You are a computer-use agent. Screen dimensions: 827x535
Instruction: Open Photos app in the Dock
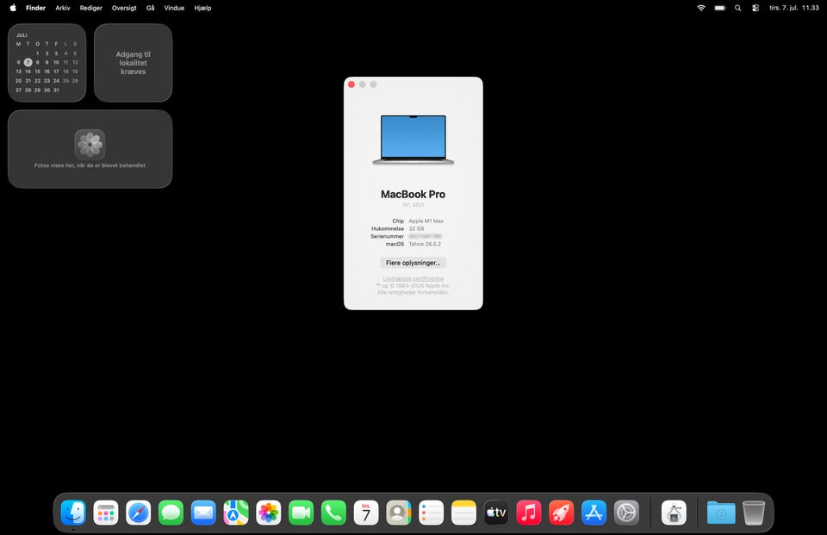point(269,513)
